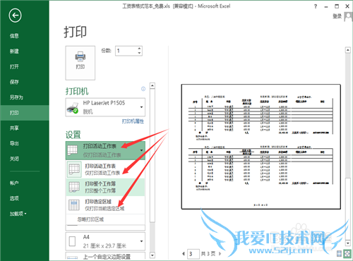Toggle show margins icon
The width and height of the screenshot is (353, 261).
point(339,253)
